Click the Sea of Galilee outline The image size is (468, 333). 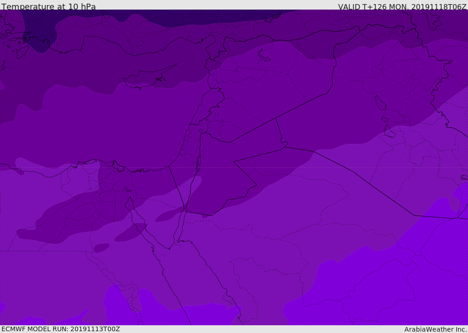[x=201, y=131]
